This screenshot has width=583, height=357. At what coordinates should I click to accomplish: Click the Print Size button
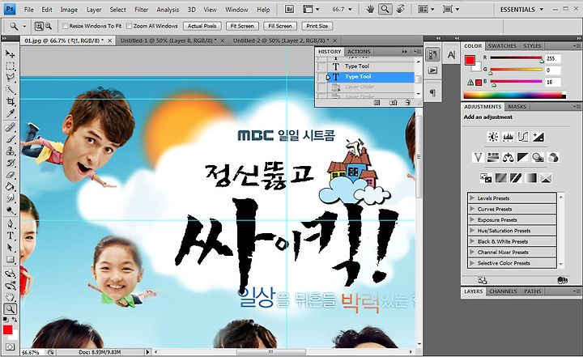[x=317, y=26]
